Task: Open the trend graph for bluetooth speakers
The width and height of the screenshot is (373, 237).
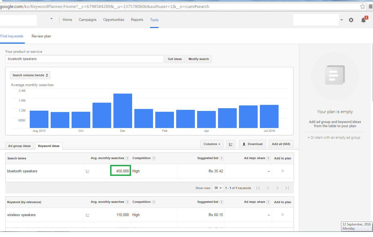Action: 88,171
